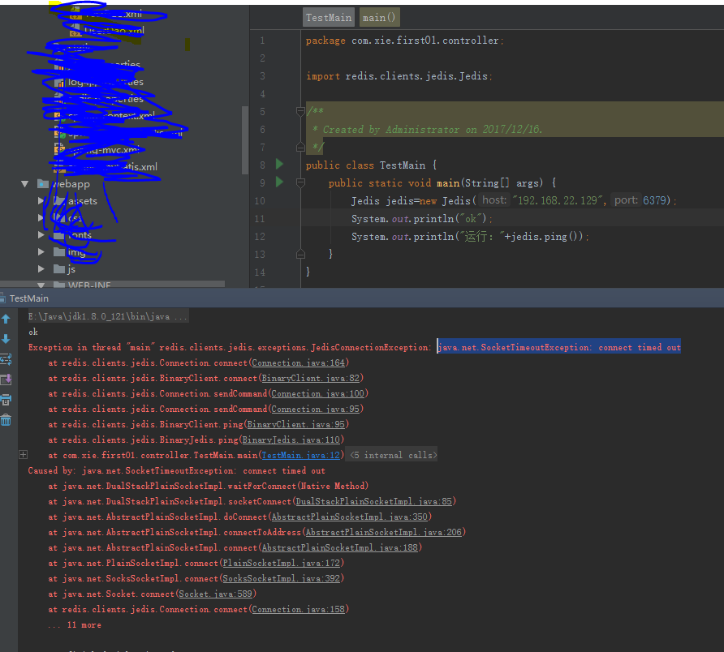Expand the 5 internal calls plus box
The image size is (724, 652).
coord(23,455)
